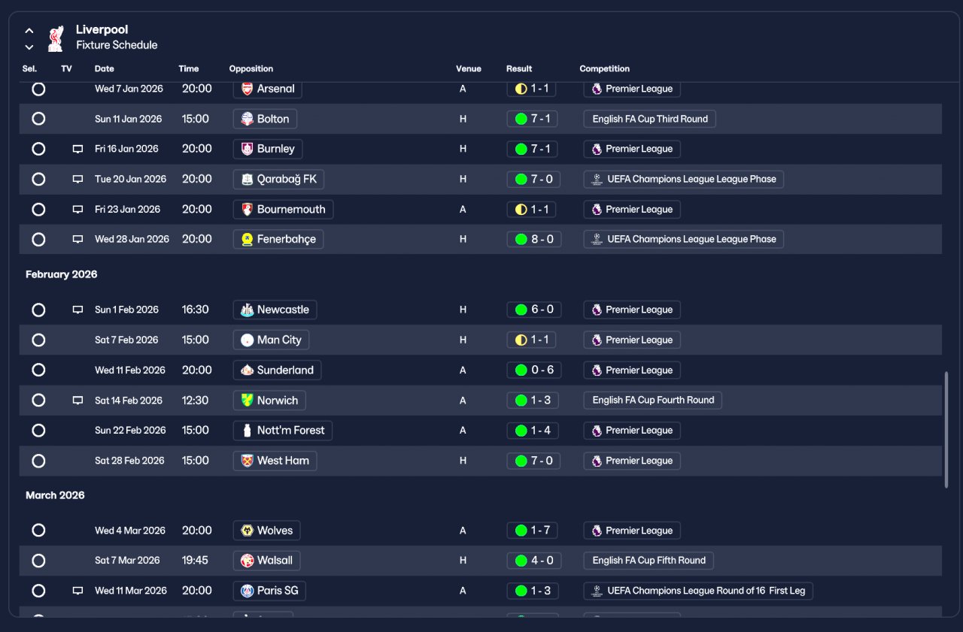Viewport: 963px width, 632px height.
Task: Open English FA Cup Fifth Round competition
Action: (649, 561)
